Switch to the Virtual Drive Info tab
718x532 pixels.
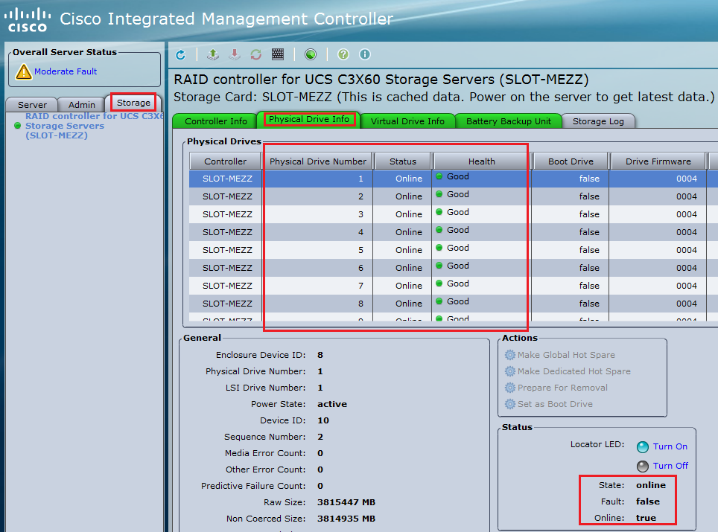click(x=407, y=119)
